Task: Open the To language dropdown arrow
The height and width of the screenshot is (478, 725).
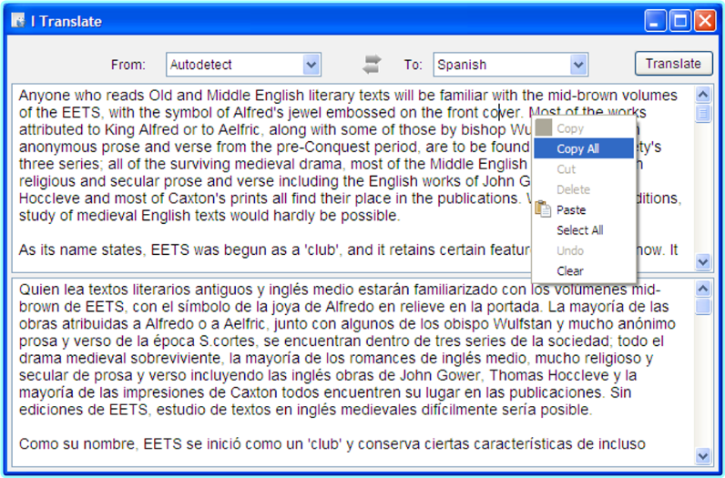Action: [578, 65]
